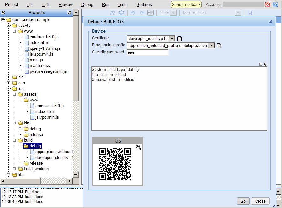Viewport: 282px width, 208px height.
Task: Click the file icon next to the Certificate dropdown
Action: tap(180, 39)
